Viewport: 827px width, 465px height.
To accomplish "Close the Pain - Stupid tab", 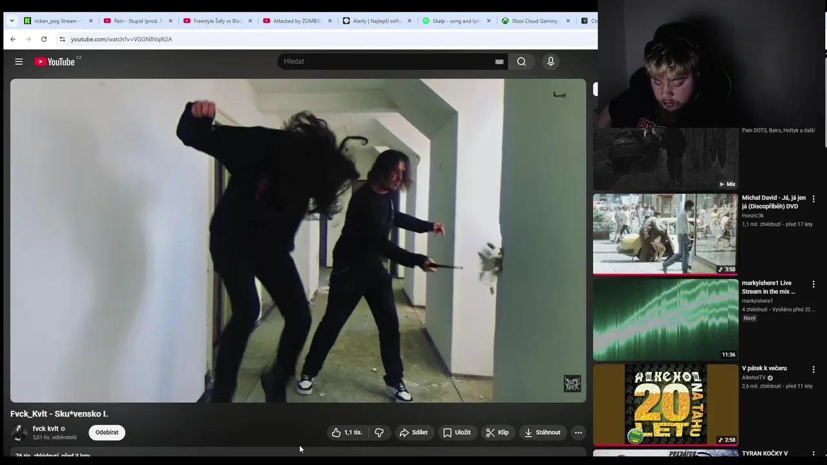I will [171, 21].
